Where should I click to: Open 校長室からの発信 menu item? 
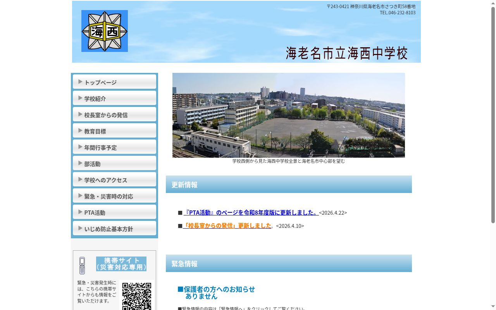tap(114, 114)
